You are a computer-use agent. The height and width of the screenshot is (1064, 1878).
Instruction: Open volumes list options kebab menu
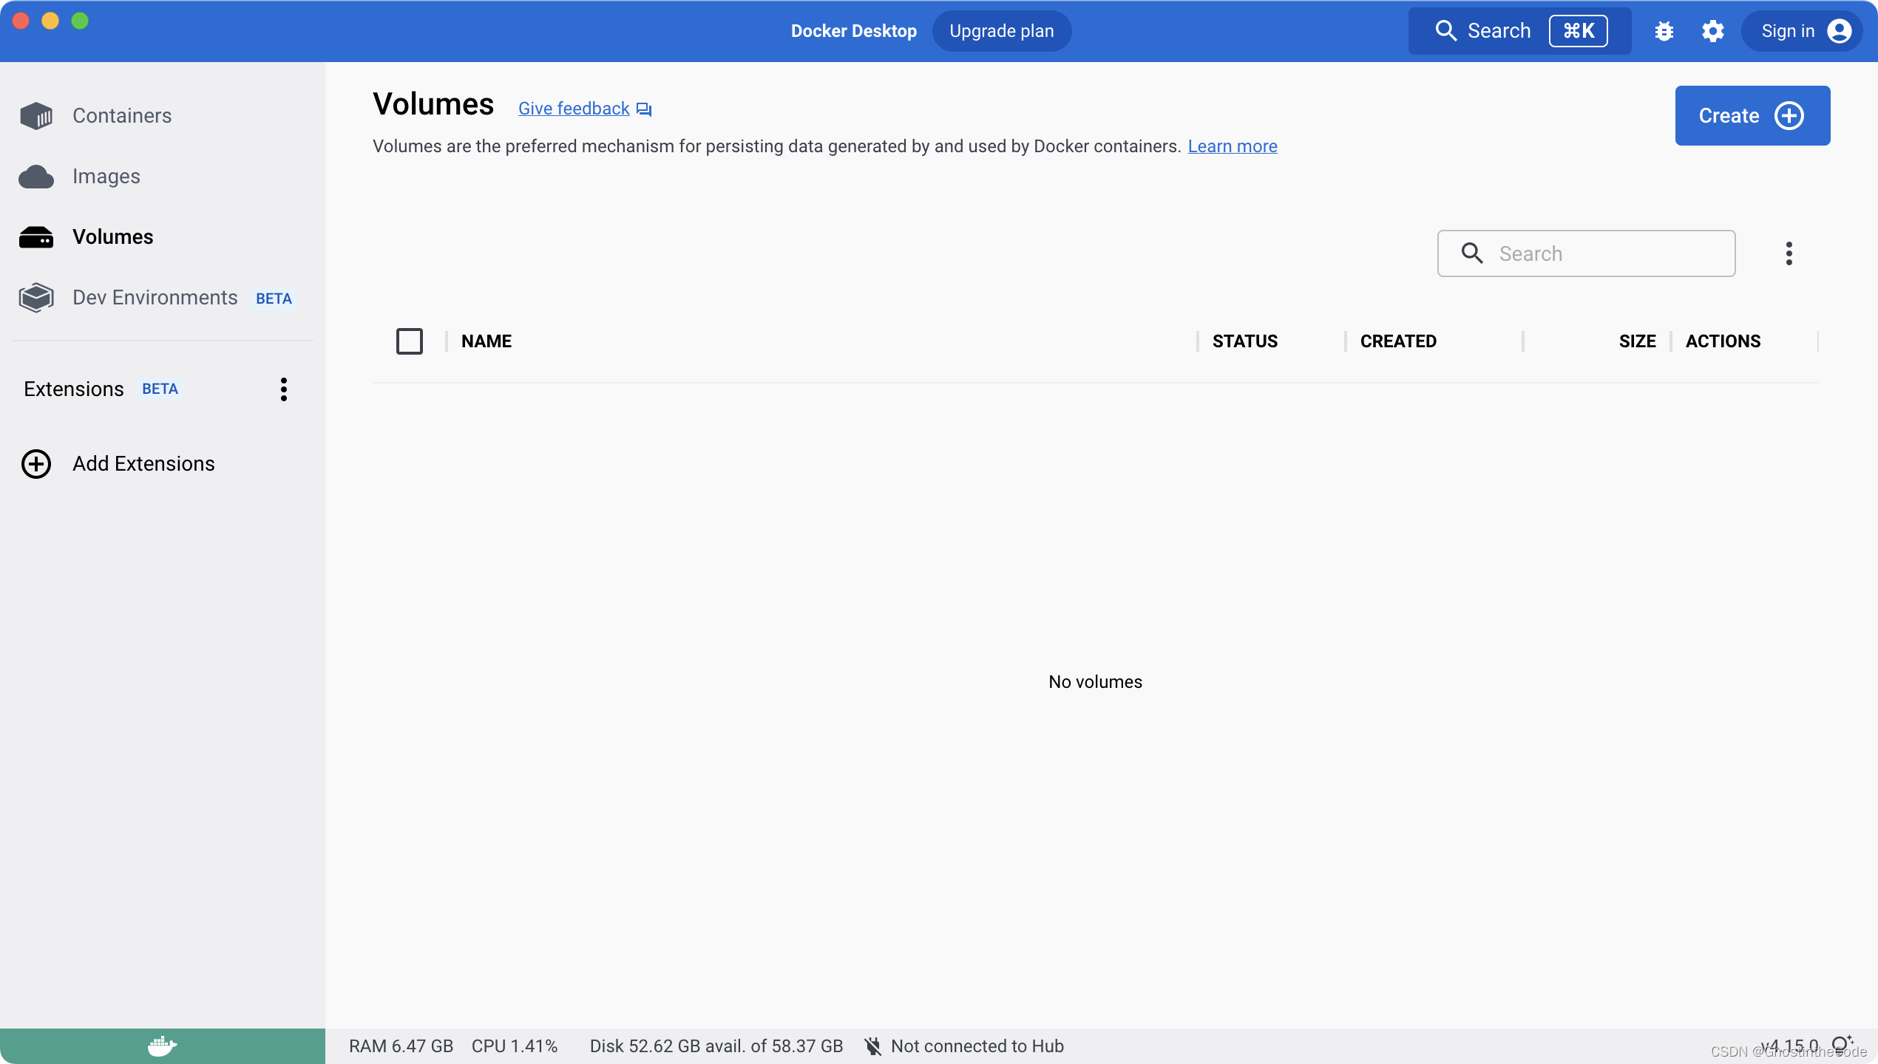point(1789,253)
